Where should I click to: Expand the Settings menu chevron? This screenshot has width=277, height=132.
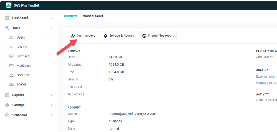(51, 105)
